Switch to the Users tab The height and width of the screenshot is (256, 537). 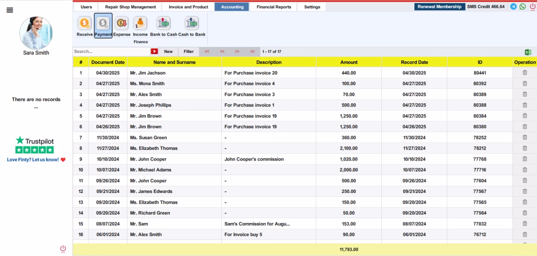point(87,7)
